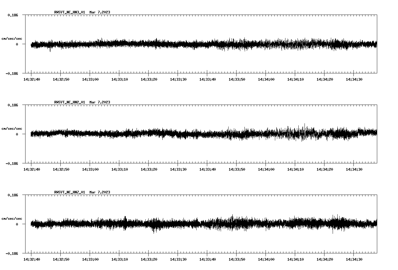Select the RWSVT_NC_HNZ_01 channel title

point(69,192)
